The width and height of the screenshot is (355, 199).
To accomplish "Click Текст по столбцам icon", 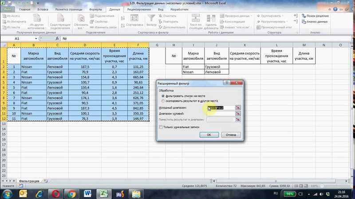I will (196, 18).
